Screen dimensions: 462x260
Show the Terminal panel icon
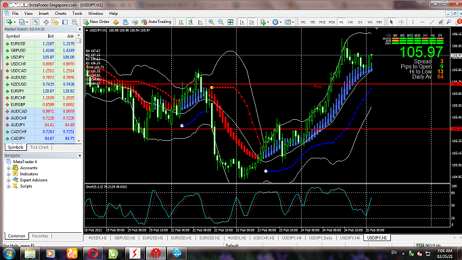tap(65, 22)
